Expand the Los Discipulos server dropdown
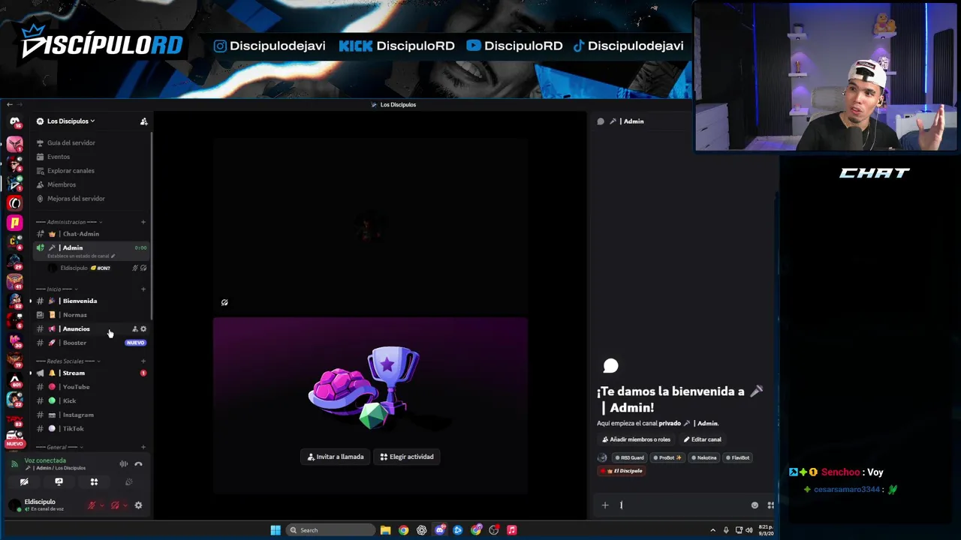Screen dimensions: 961x540 pyautogui.click(x=71, y=121)
